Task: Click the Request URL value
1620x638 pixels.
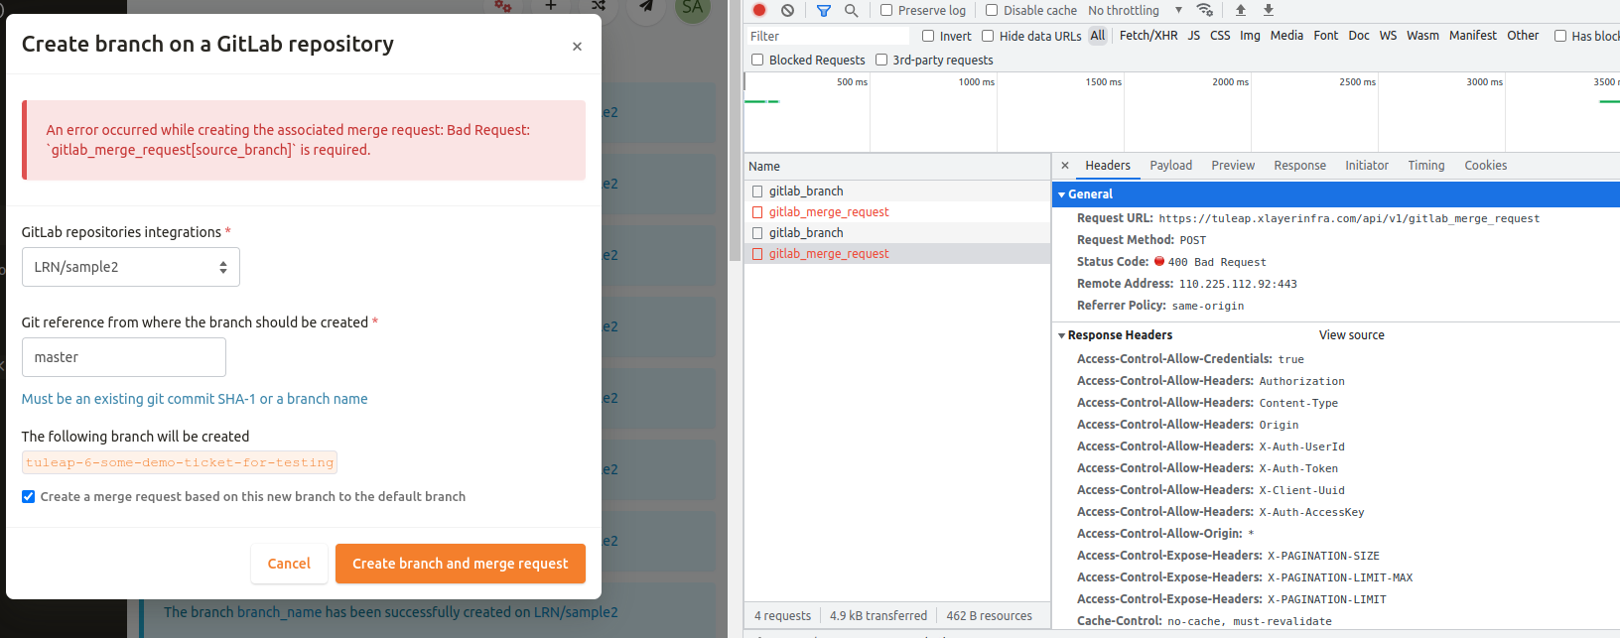Action: (x=1349, y=218)
